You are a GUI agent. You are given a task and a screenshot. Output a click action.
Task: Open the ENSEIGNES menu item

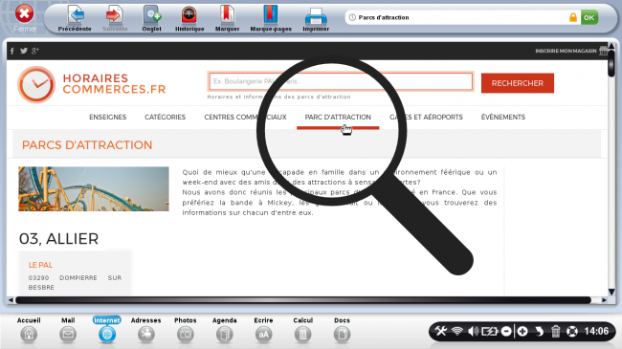coord(107,117)
